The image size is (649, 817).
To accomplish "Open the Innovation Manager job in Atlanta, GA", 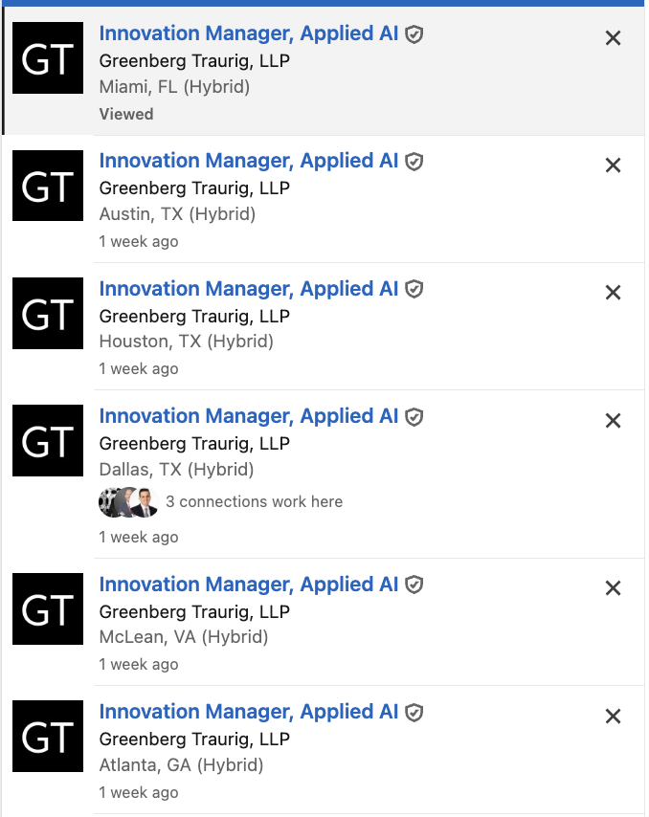I will pyautogui.click(x=247, y=712).
